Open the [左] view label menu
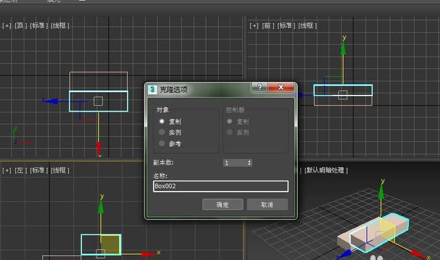 [x=20, y=170]
